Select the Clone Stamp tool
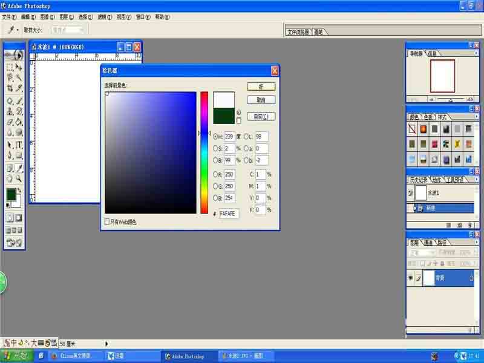Viewport: 484px width, 363px height. tap(10, 111)
